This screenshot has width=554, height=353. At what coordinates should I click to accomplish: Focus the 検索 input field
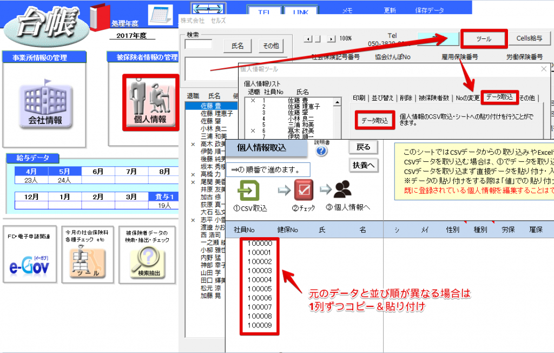point(199,44)
